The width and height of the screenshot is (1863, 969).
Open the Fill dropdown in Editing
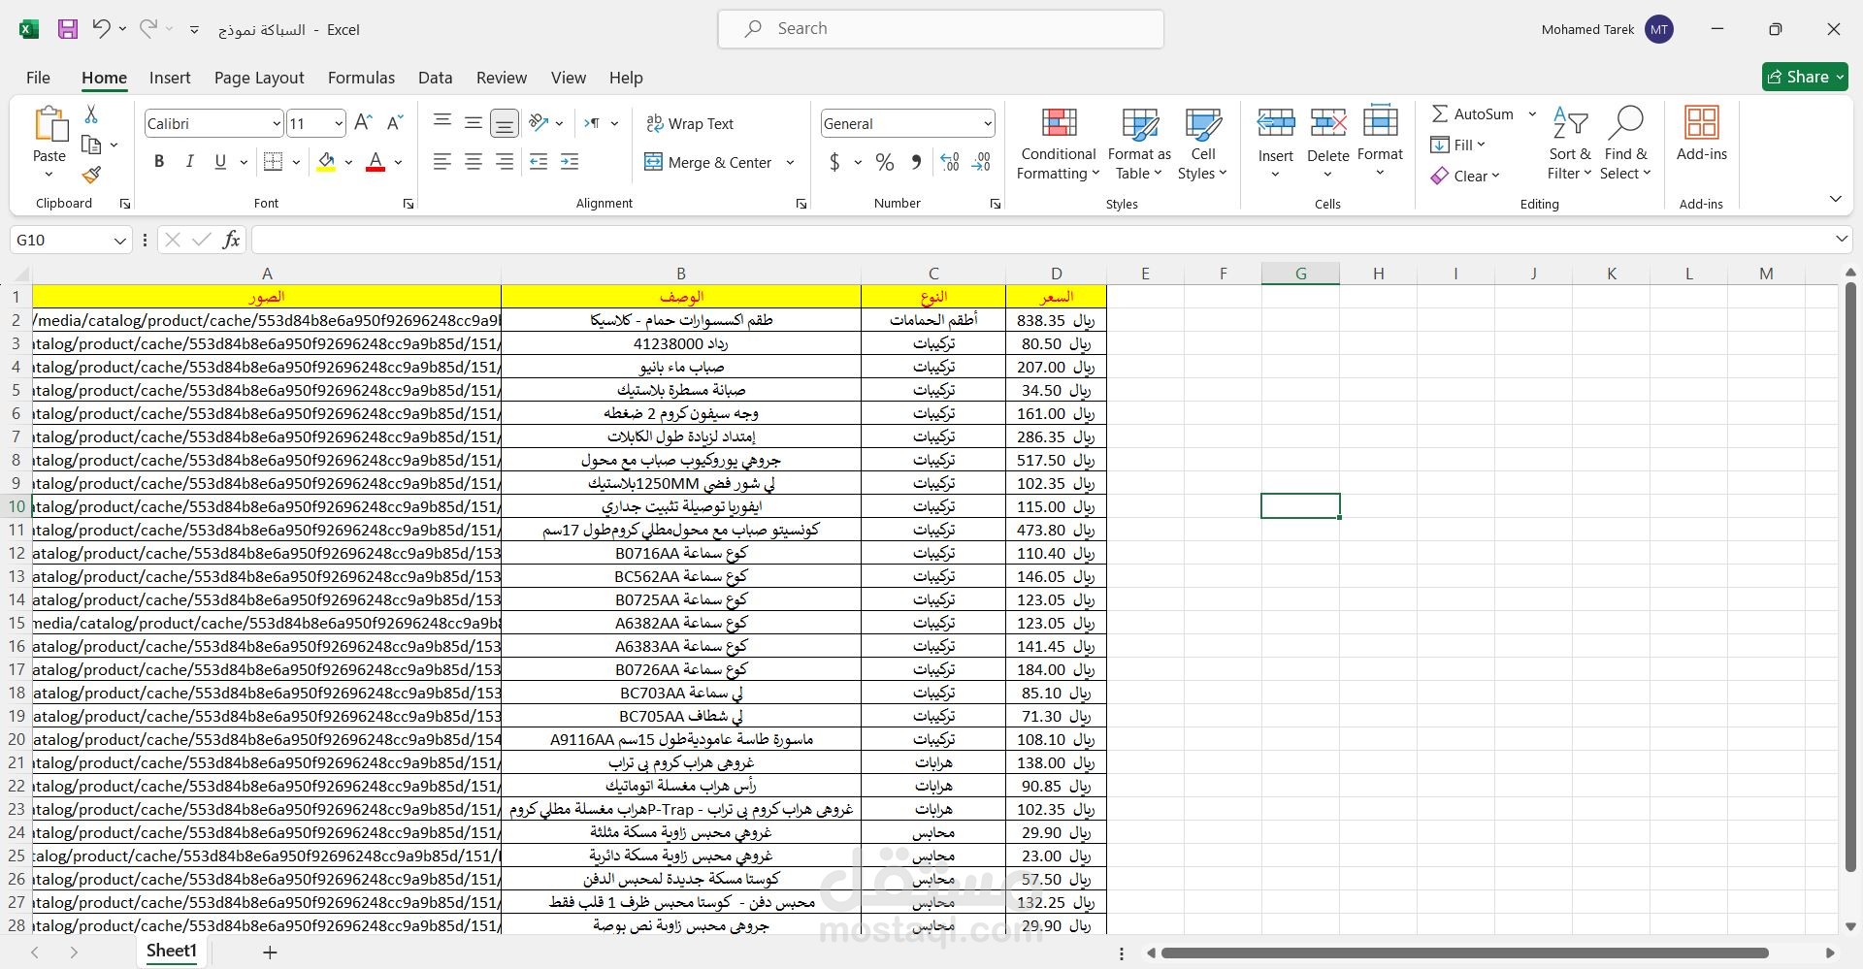click(x=1458, y=145)
